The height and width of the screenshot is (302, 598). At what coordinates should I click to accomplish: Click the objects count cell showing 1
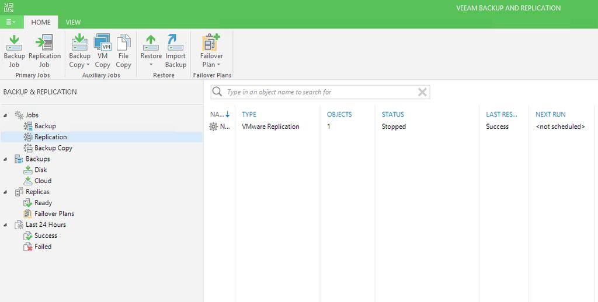(x=329, y=127)
